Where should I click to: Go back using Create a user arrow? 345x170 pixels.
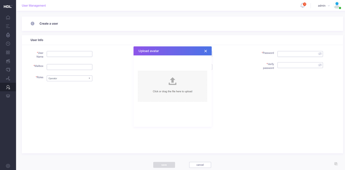(33, 24)
